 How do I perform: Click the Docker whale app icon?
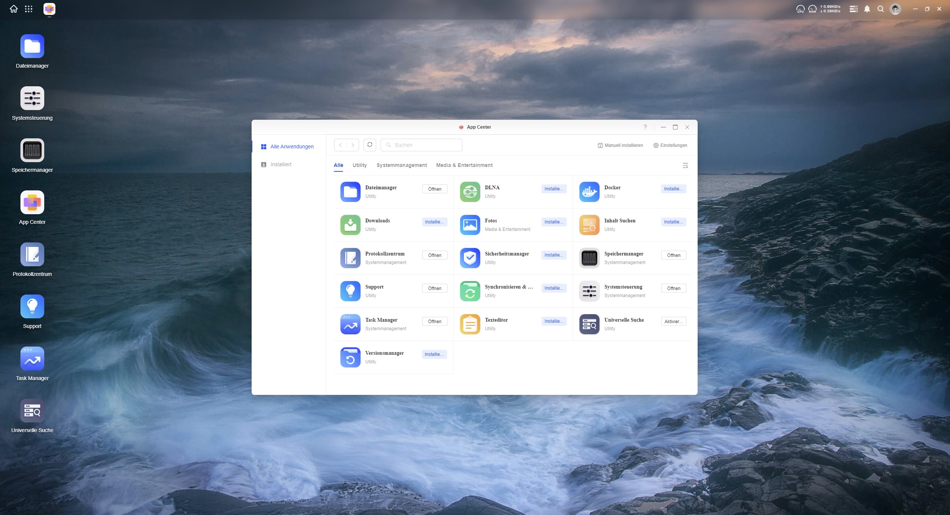click(x=589, y=192)
